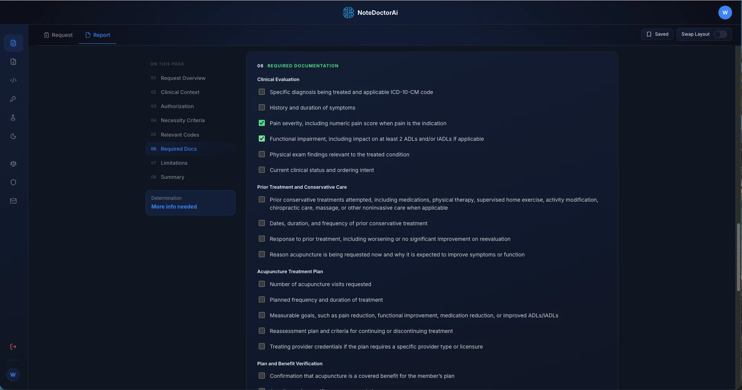Image resolution: width=742 pixels, height=390 pixels.
Task: Open the shield icon in sidebar
Action: point(13,182)
